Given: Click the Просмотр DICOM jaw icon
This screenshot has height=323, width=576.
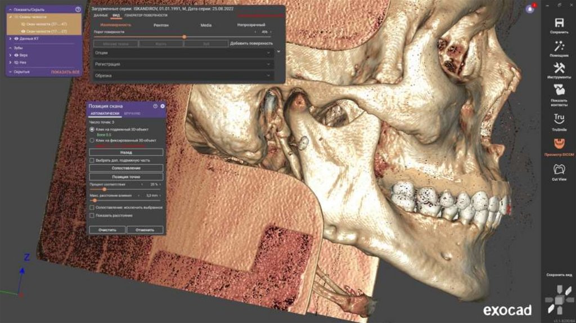Looking at the screenshot, I should pyautogui.click(x=559, y=143).
